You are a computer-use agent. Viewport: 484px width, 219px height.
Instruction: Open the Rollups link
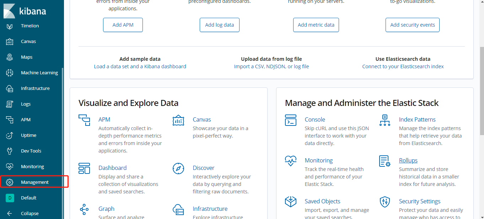(408, 160)
